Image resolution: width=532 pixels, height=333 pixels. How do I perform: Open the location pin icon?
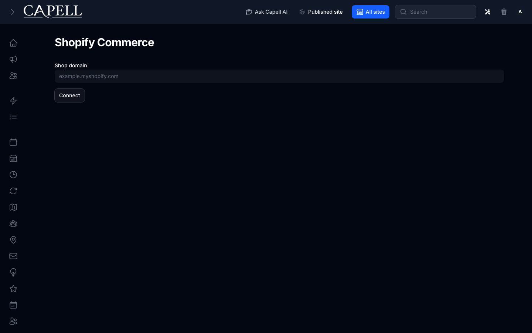coord(13,240)
